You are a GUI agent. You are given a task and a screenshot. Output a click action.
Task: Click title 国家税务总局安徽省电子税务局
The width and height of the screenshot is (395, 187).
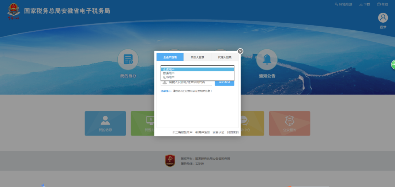click(67, 11)
